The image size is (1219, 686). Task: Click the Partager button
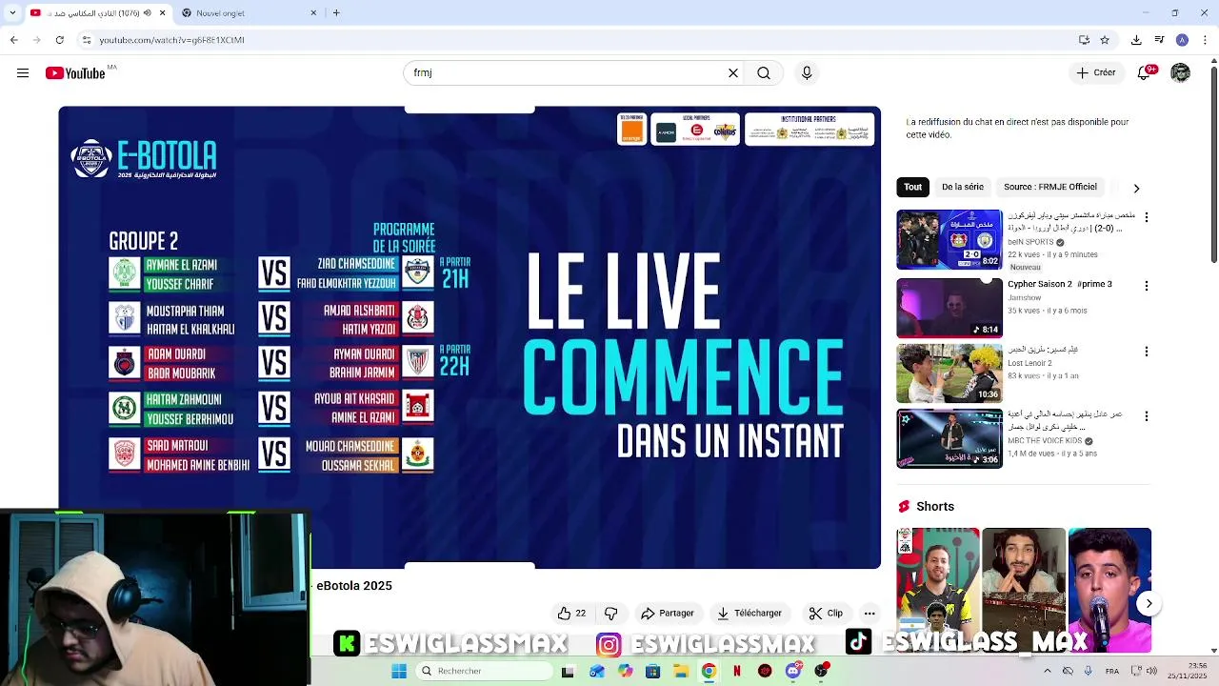668,614
